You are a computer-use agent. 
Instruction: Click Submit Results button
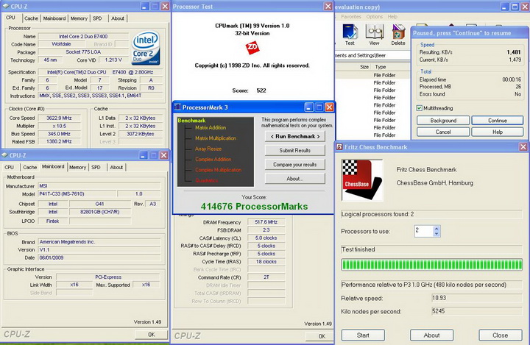click(295, 150)
